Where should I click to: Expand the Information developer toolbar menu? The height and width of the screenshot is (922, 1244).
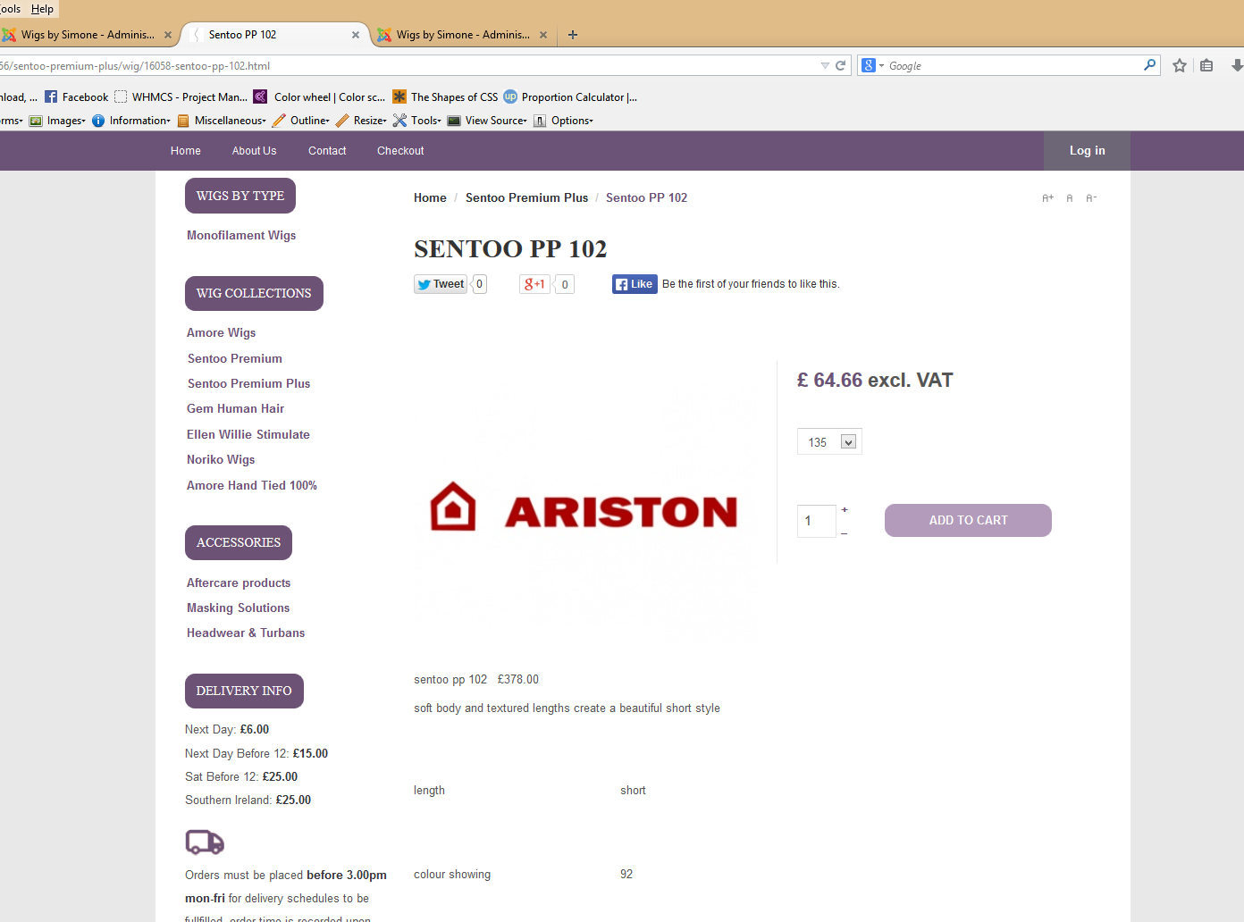[130, 121]
